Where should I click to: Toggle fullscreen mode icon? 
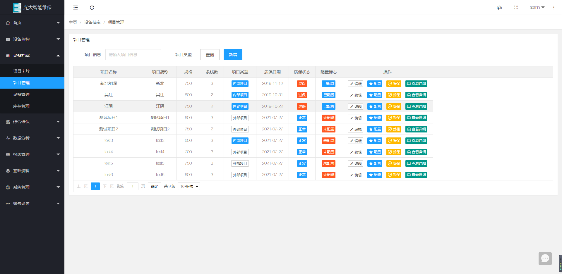pyautogui.click(x=516, y=8)
